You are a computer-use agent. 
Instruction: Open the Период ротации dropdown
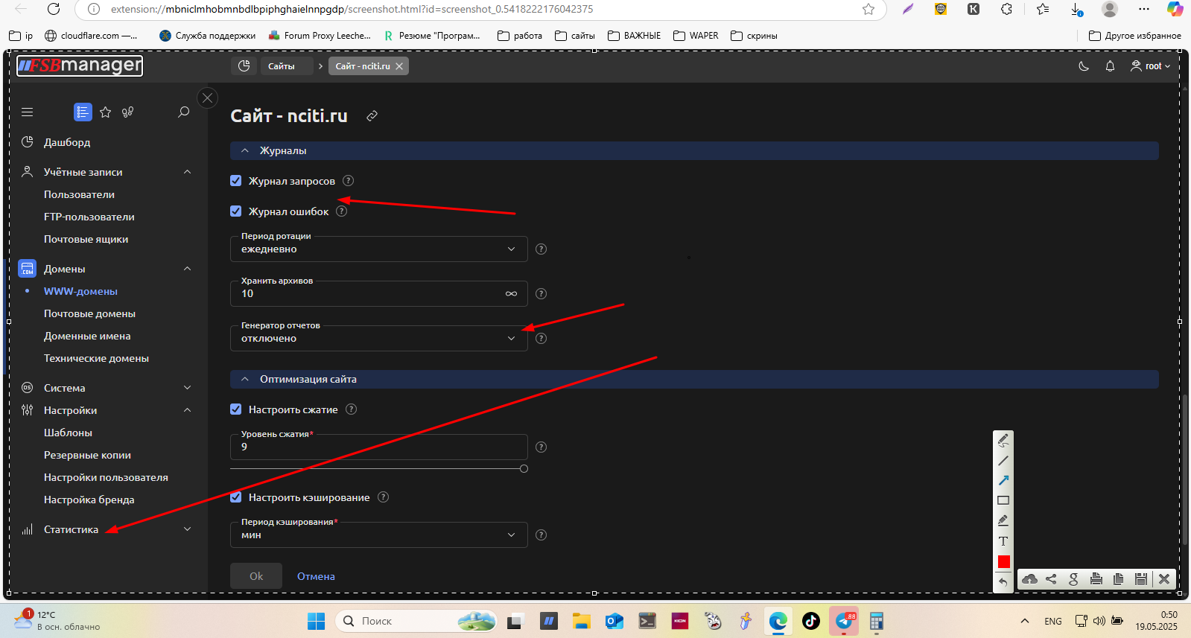click(x=378, y=249)
